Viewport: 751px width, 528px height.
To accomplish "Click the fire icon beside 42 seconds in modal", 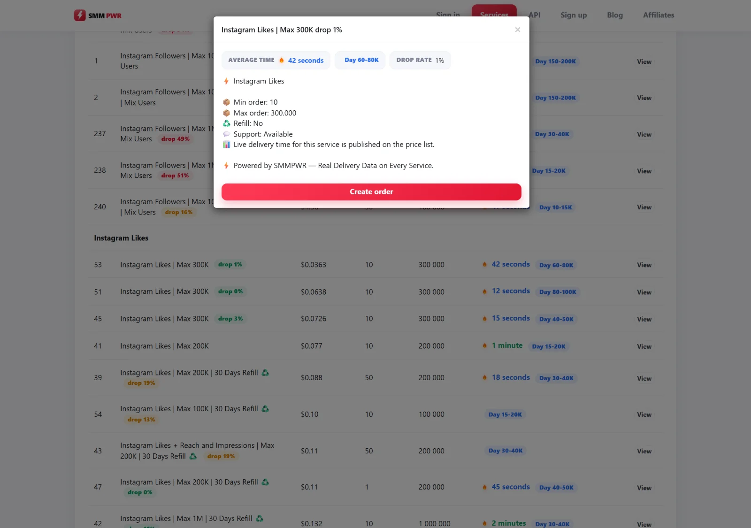I will coord(282,60).
